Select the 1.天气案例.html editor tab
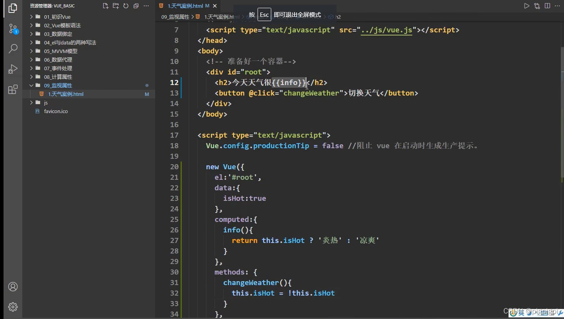 click(188, 6)
